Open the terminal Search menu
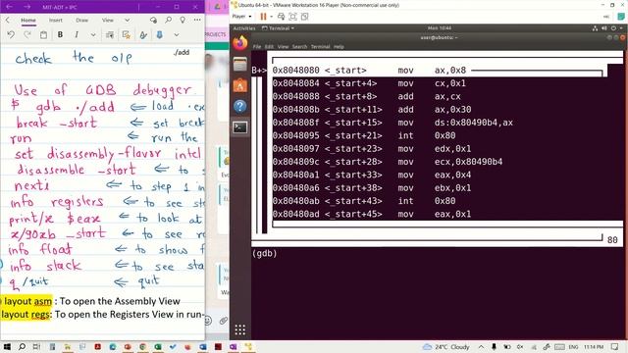This screenshot has height=353, width=628. [x=299, y=47]
